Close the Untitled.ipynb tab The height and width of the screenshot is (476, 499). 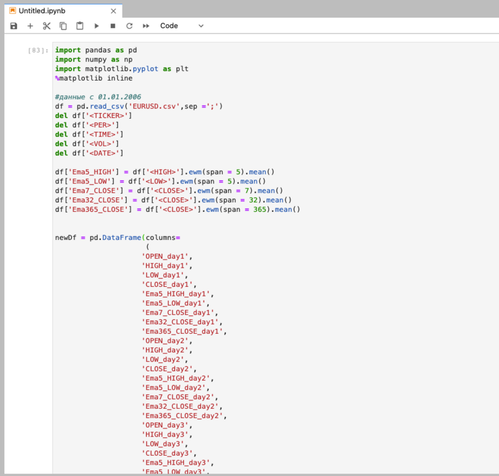[x=113, y=11]
